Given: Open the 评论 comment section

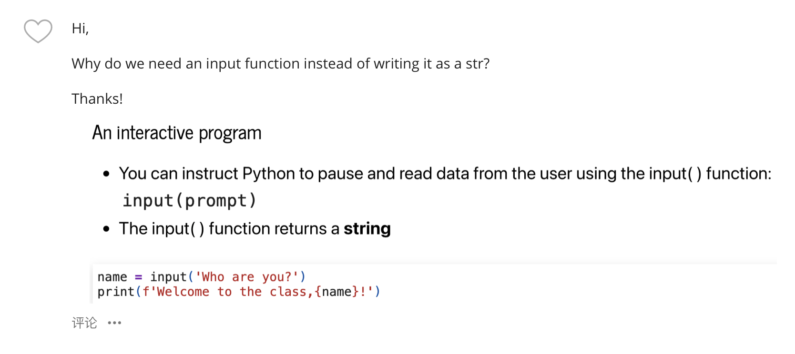Looking at the screenshot, I should [84, 323].
